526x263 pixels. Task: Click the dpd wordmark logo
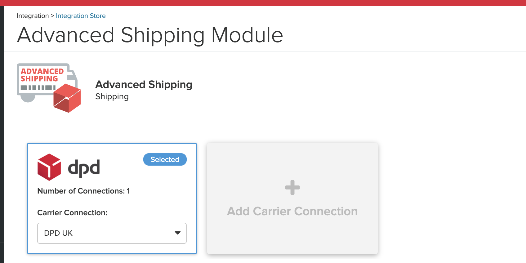coord(84,168)
